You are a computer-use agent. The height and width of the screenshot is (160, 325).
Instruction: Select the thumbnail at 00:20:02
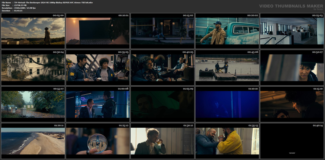[227, 31]
